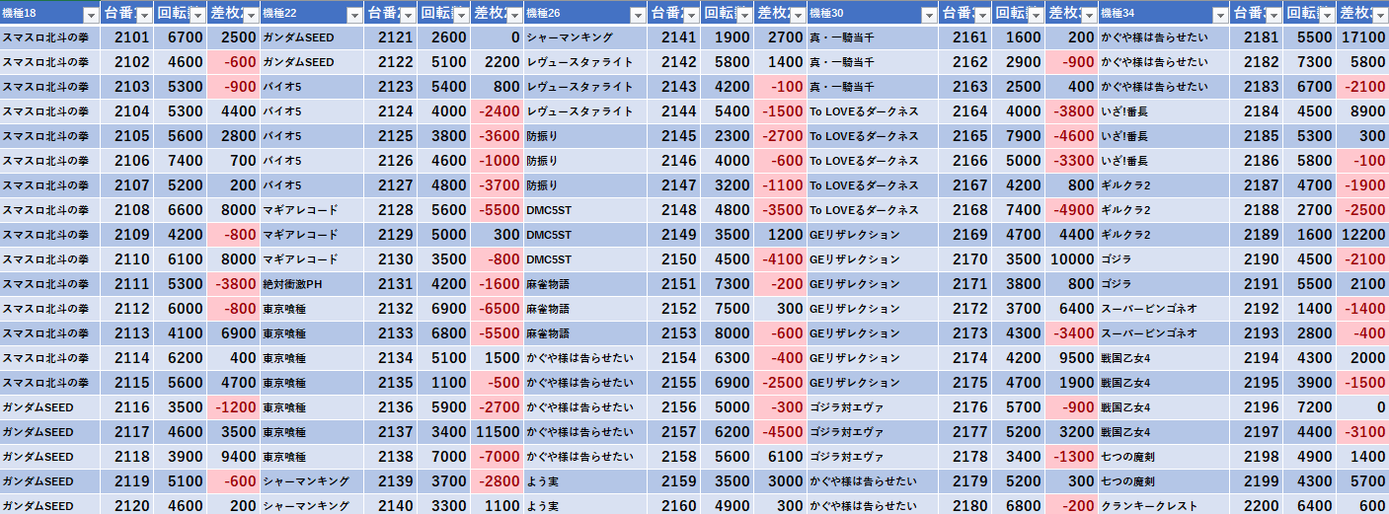Select machine number cell 2196
The height and width of the screenshot is (514, 1389).
[x=1256, y=407]
